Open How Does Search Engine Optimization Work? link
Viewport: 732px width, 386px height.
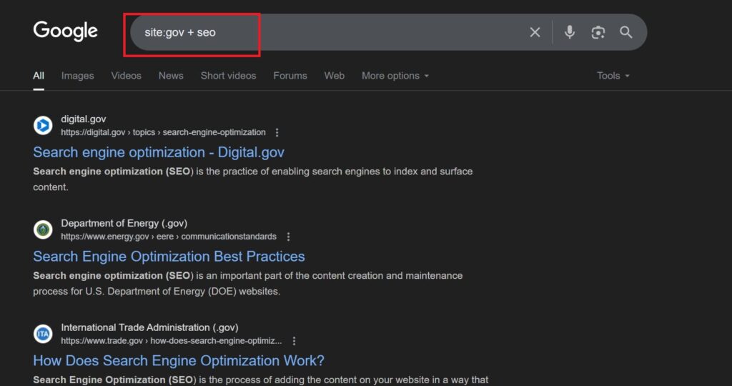tap(179, 360)
